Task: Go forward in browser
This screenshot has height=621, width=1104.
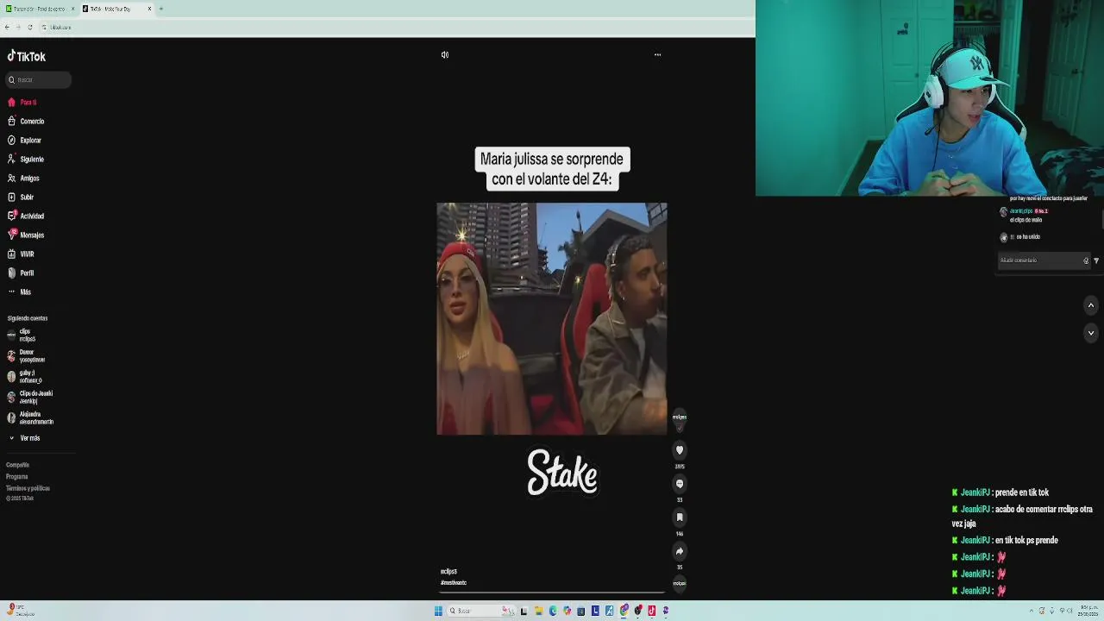Action: click(x=18, y=27)
